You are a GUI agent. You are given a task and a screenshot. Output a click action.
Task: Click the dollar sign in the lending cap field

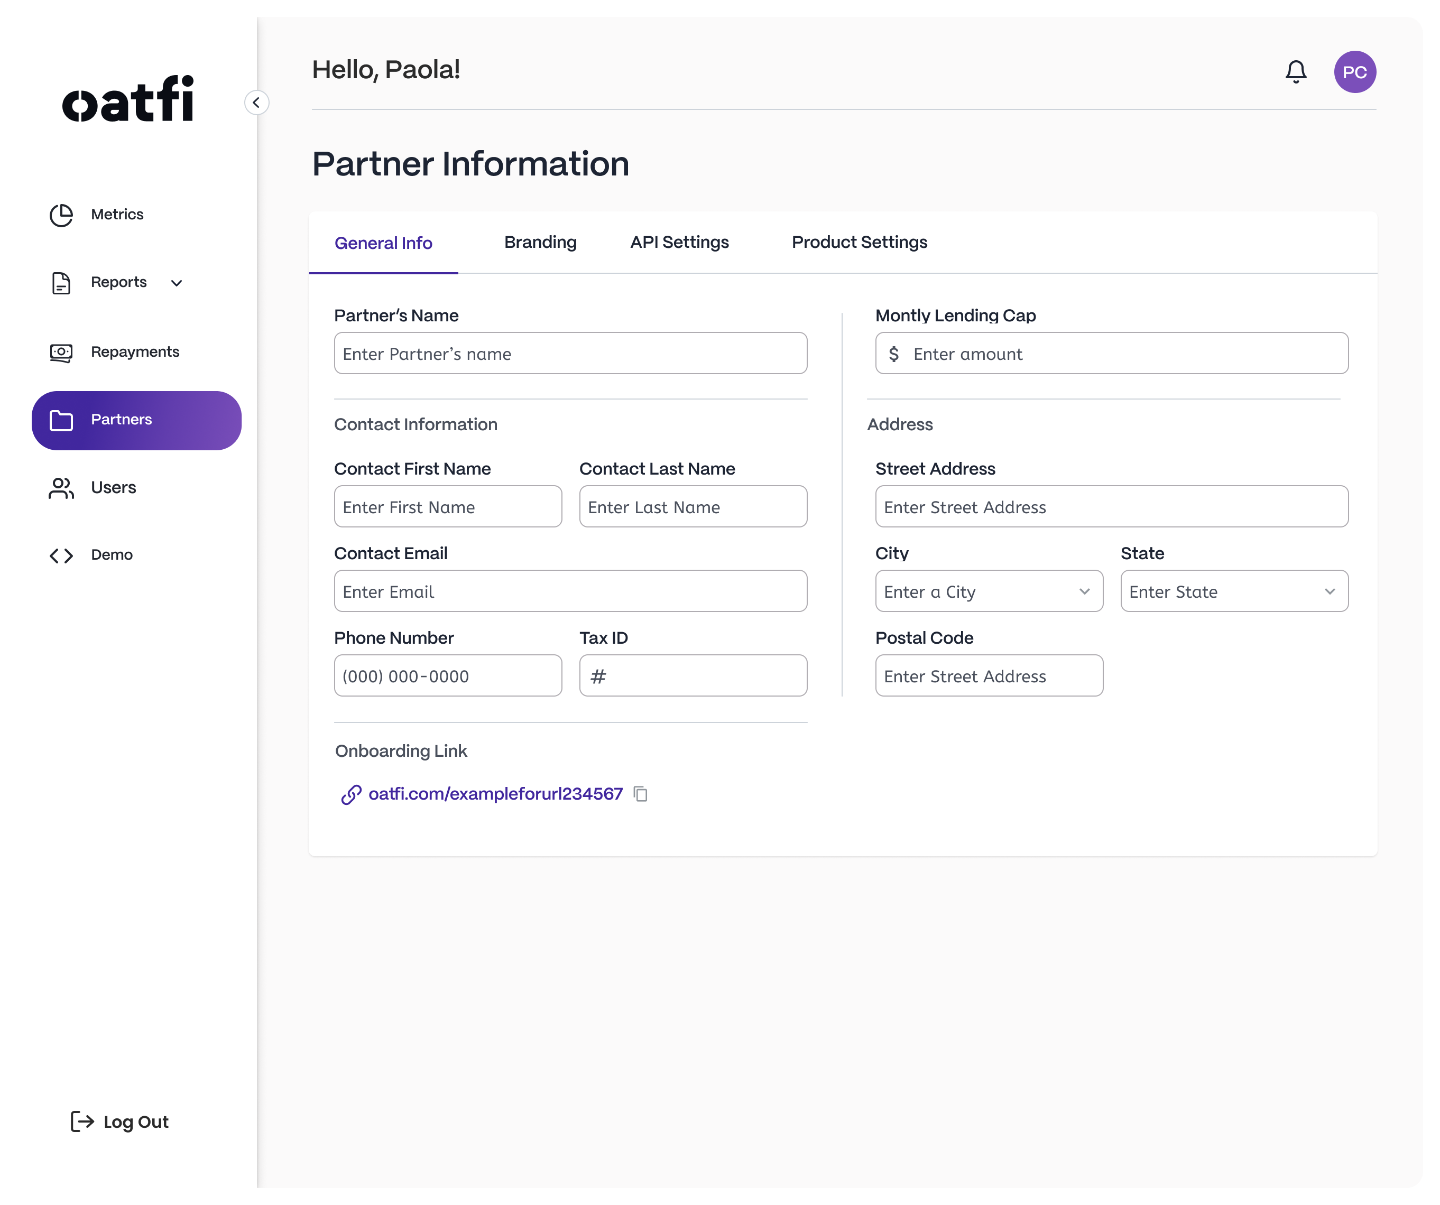[x=893, y=354]
